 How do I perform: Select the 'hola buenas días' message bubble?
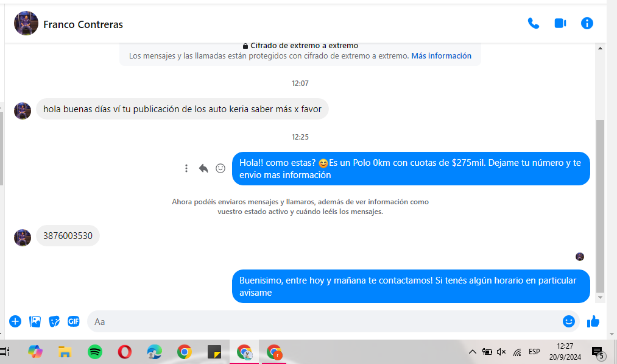coord(182,109)
